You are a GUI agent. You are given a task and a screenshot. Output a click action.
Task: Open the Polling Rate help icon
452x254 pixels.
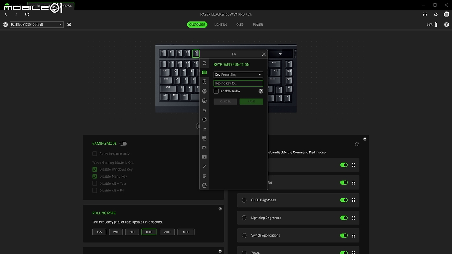(220, 209)
